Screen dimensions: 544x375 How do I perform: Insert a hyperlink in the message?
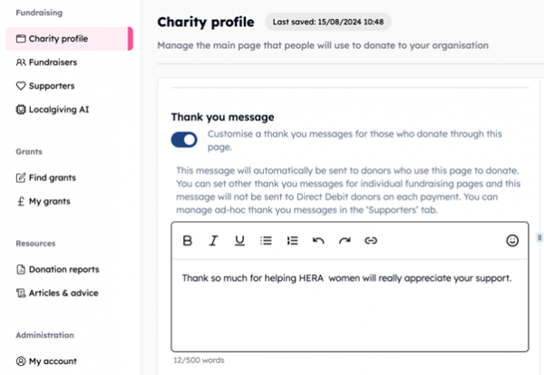click(370, 241)
